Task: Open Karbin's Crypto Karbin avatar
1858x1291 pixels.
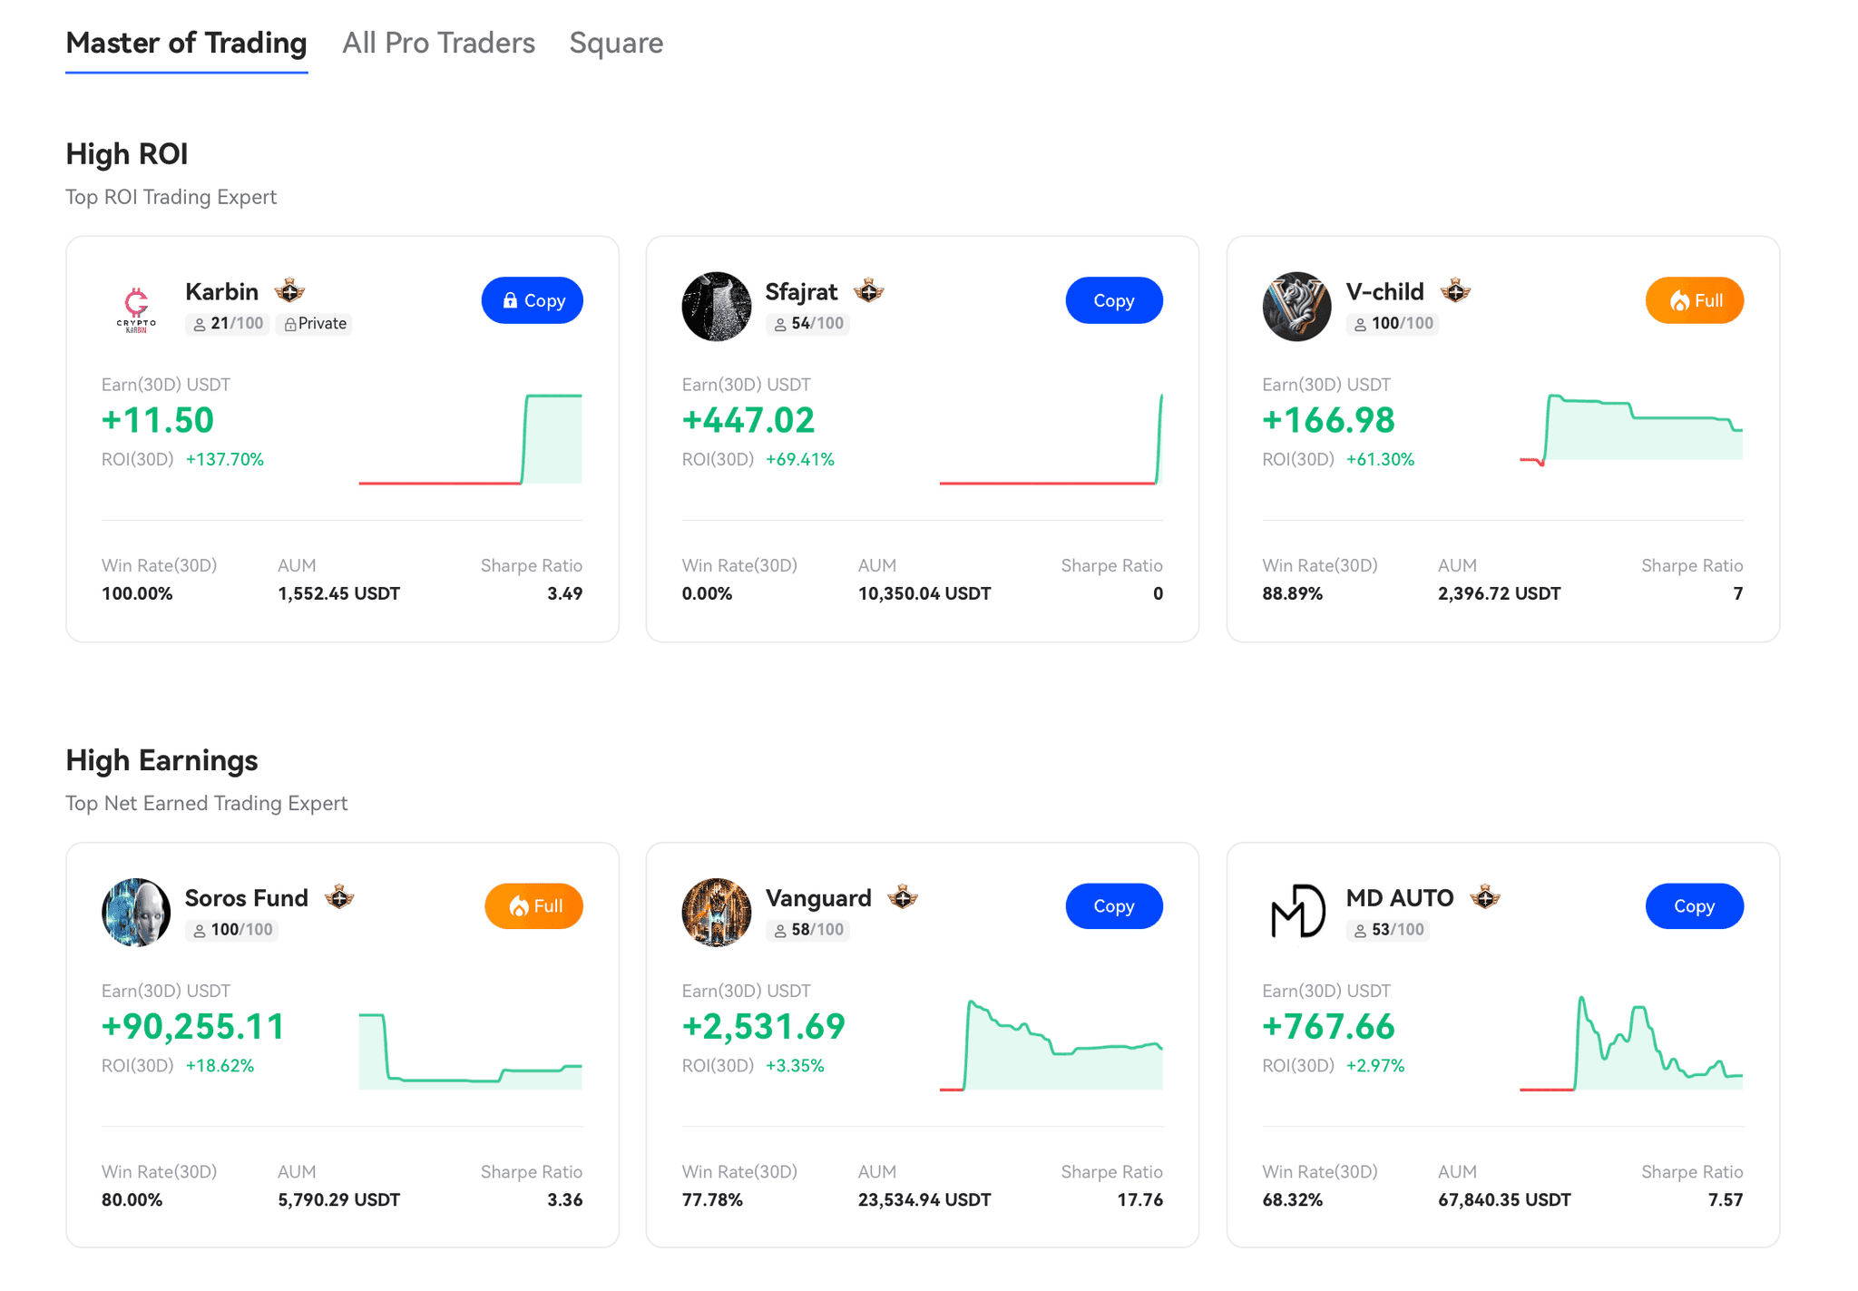Action: [136, 307]
